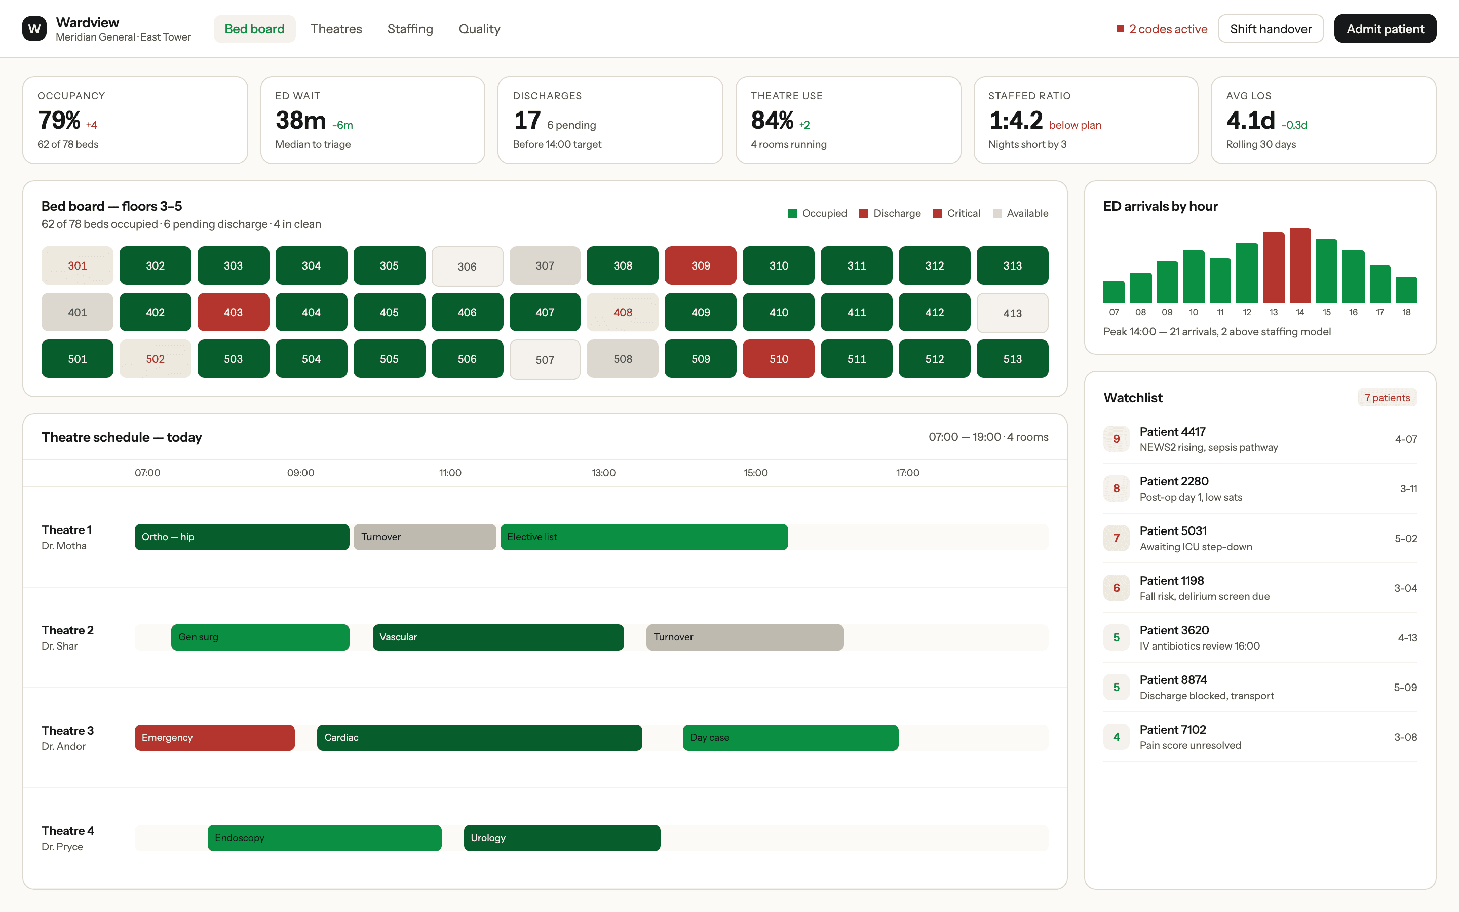Open Patient 4417 watchlist row
1459x912 pixels.
[1260, 439]
